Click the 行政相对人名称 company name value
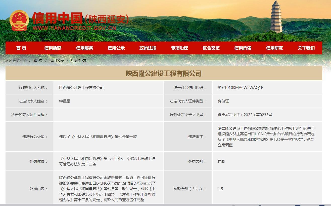Screen dimensions: 331x206 81,88
